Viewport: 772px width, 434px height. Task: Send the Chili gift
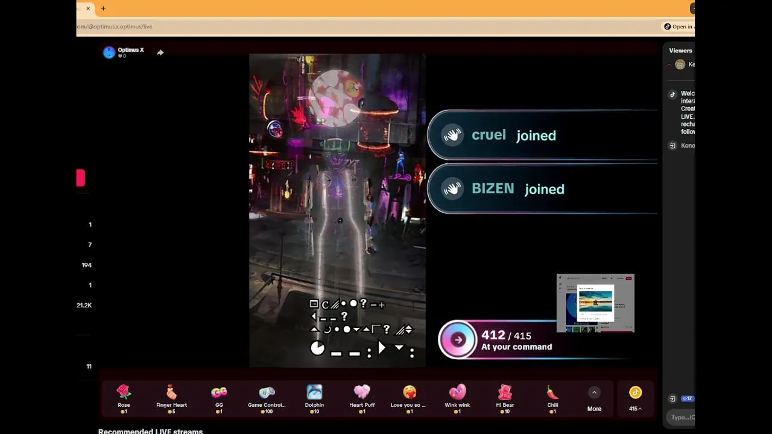click(552, 398)
